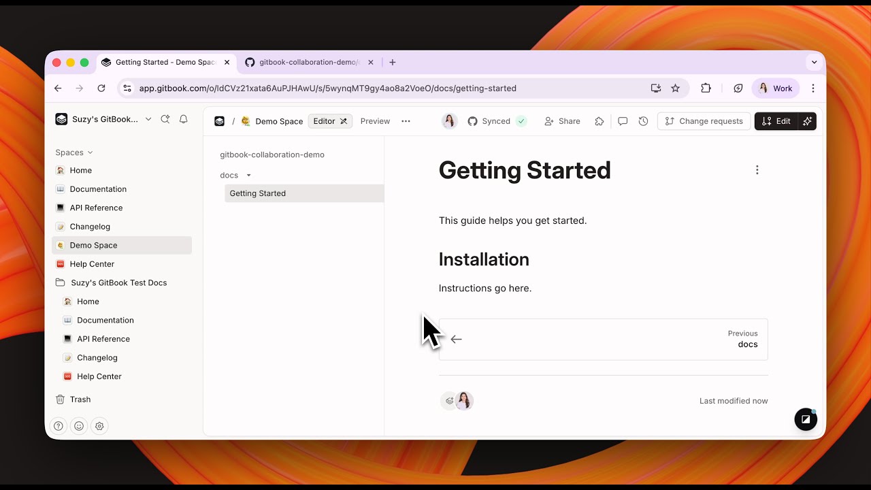Open the search icon in sidebar header
The width and height of the screenshot is (871, 490).
pos(165,119)
